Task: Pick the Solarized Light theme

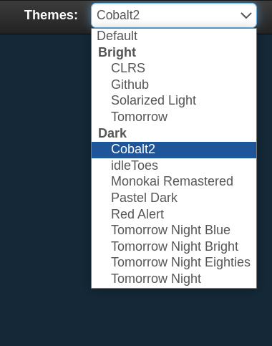Action: click(x=174, y=100)
